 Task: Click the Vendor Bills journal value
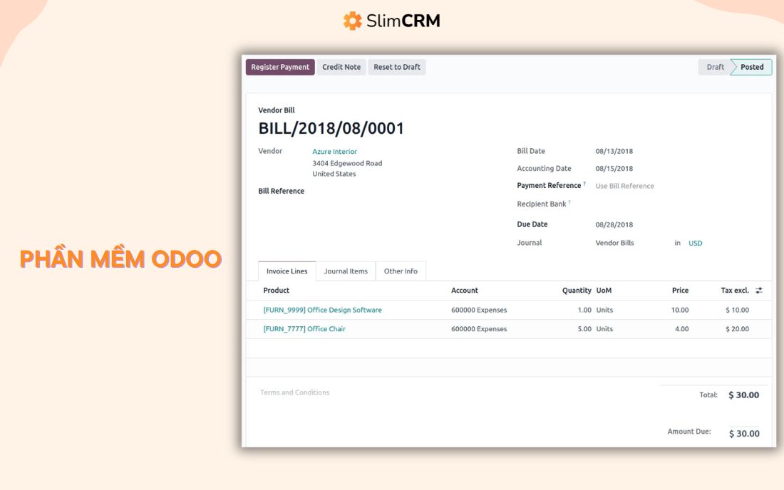point(614,243)
